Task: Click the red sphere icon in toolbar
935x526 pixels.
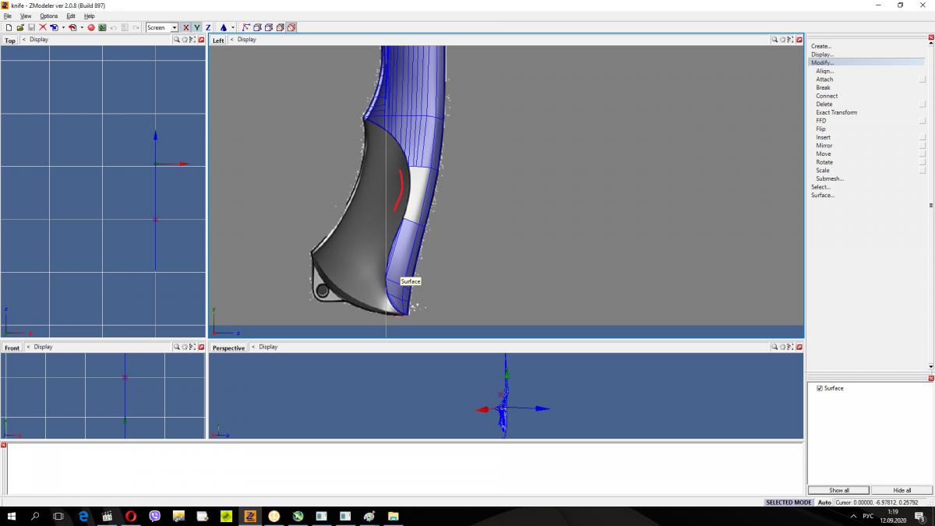Action: pyautogui.click(x=91, y=27)
